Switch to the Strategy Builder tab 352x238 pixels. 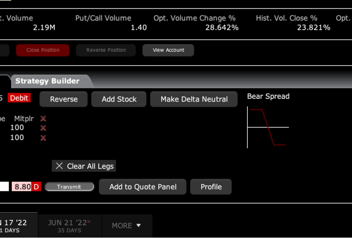point(47,81)
